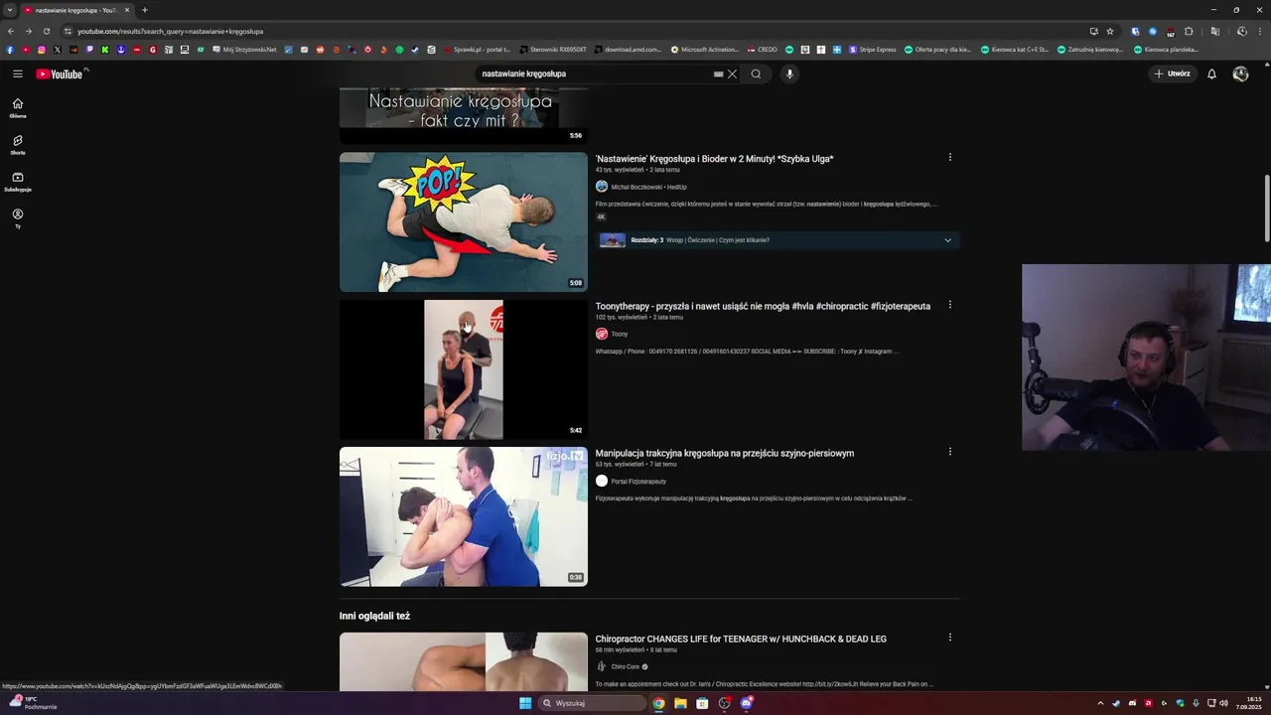Reload the page
The height and width of the screenshot is (715, 1271).
[47, 31]
